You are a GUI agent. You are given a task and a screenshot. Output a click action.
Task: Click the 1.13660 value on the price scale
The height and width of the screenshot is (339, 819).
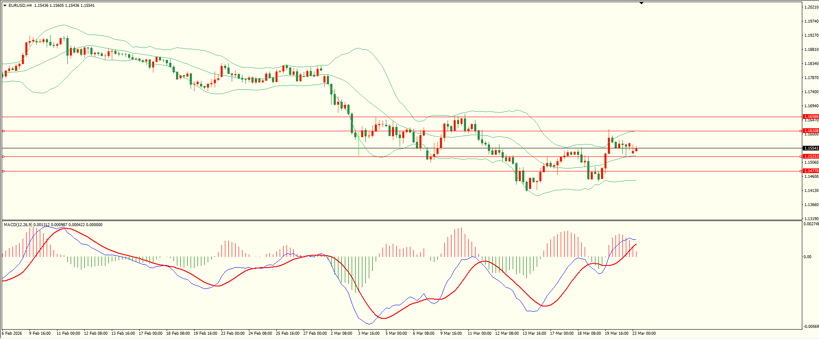click(811, 205)
